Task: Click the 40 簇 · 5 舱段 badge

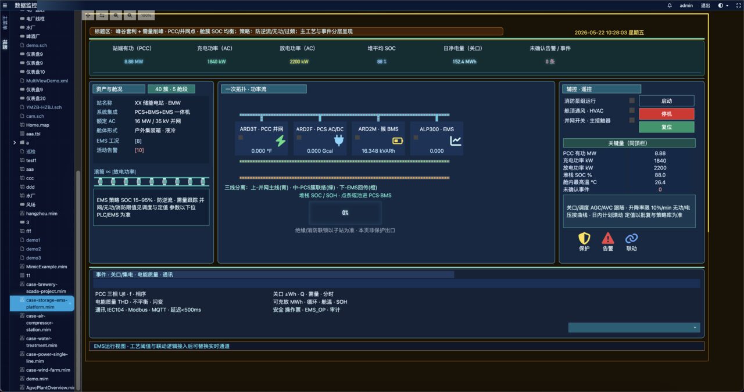Action: click(171, 89)
